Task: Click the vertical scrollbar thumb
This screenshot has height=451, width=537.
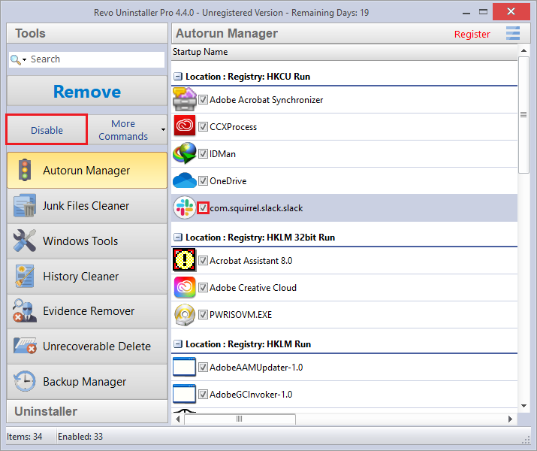Action: pos(523,115)
